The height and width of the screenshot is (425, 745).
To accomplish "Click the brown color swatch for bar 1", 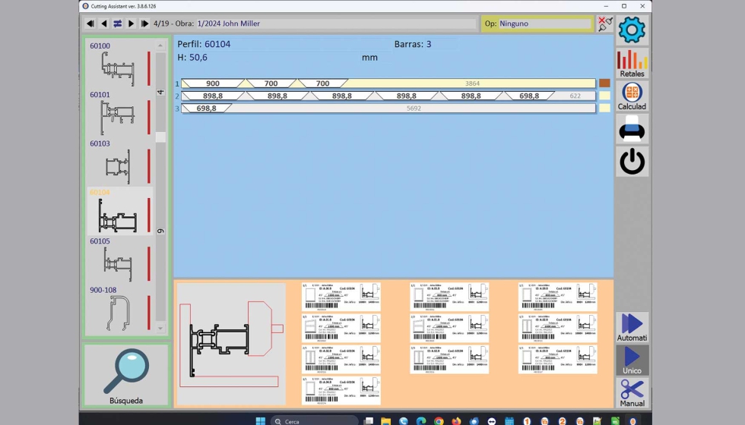I will pyautogui.click(x=604, y=83).
